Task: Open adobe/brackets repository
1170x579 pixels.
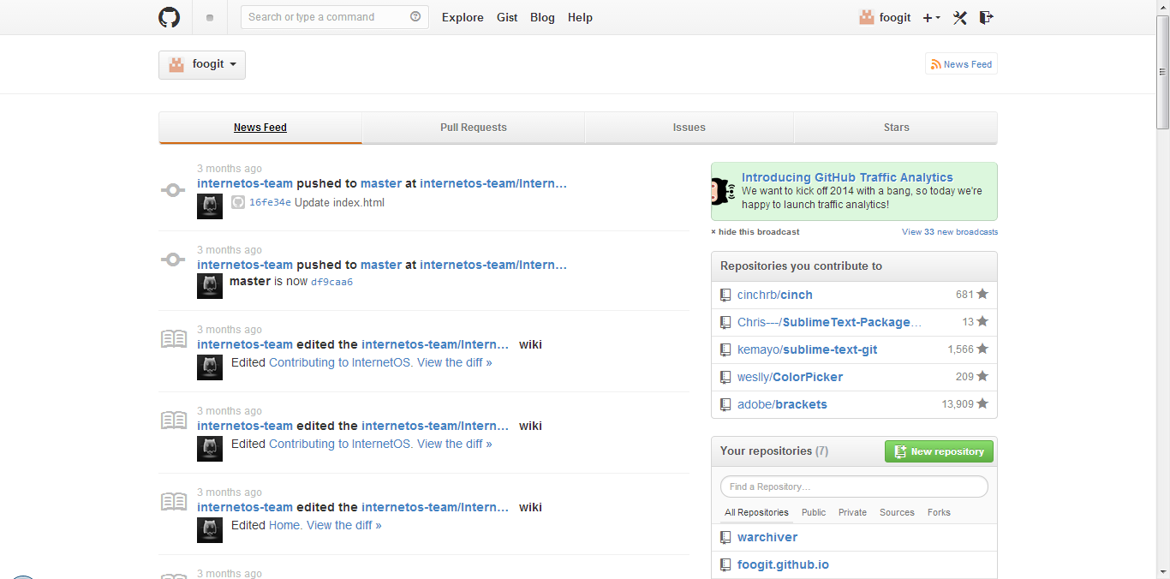Action: coord(782,404)
